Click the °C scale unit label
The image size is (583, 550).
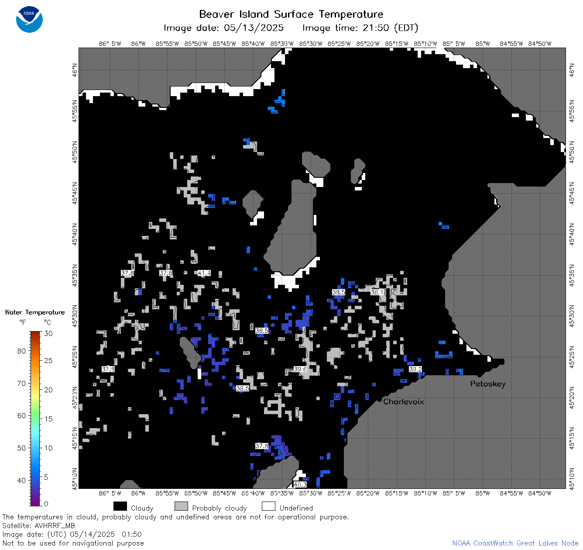[48, 322]
